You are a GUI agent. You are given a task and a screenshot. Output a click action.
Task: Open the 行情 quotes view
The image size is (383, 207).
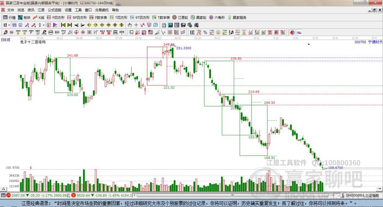click(x=9, y=18)
